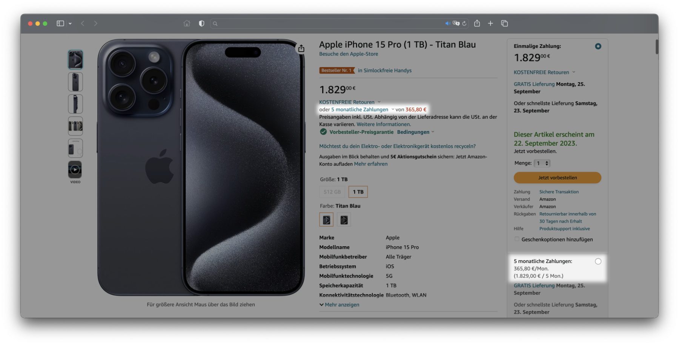Open the Safari home page icon

click(187, 23)
